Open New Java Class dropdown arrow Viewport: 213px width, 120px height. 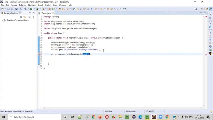(56, 9)
